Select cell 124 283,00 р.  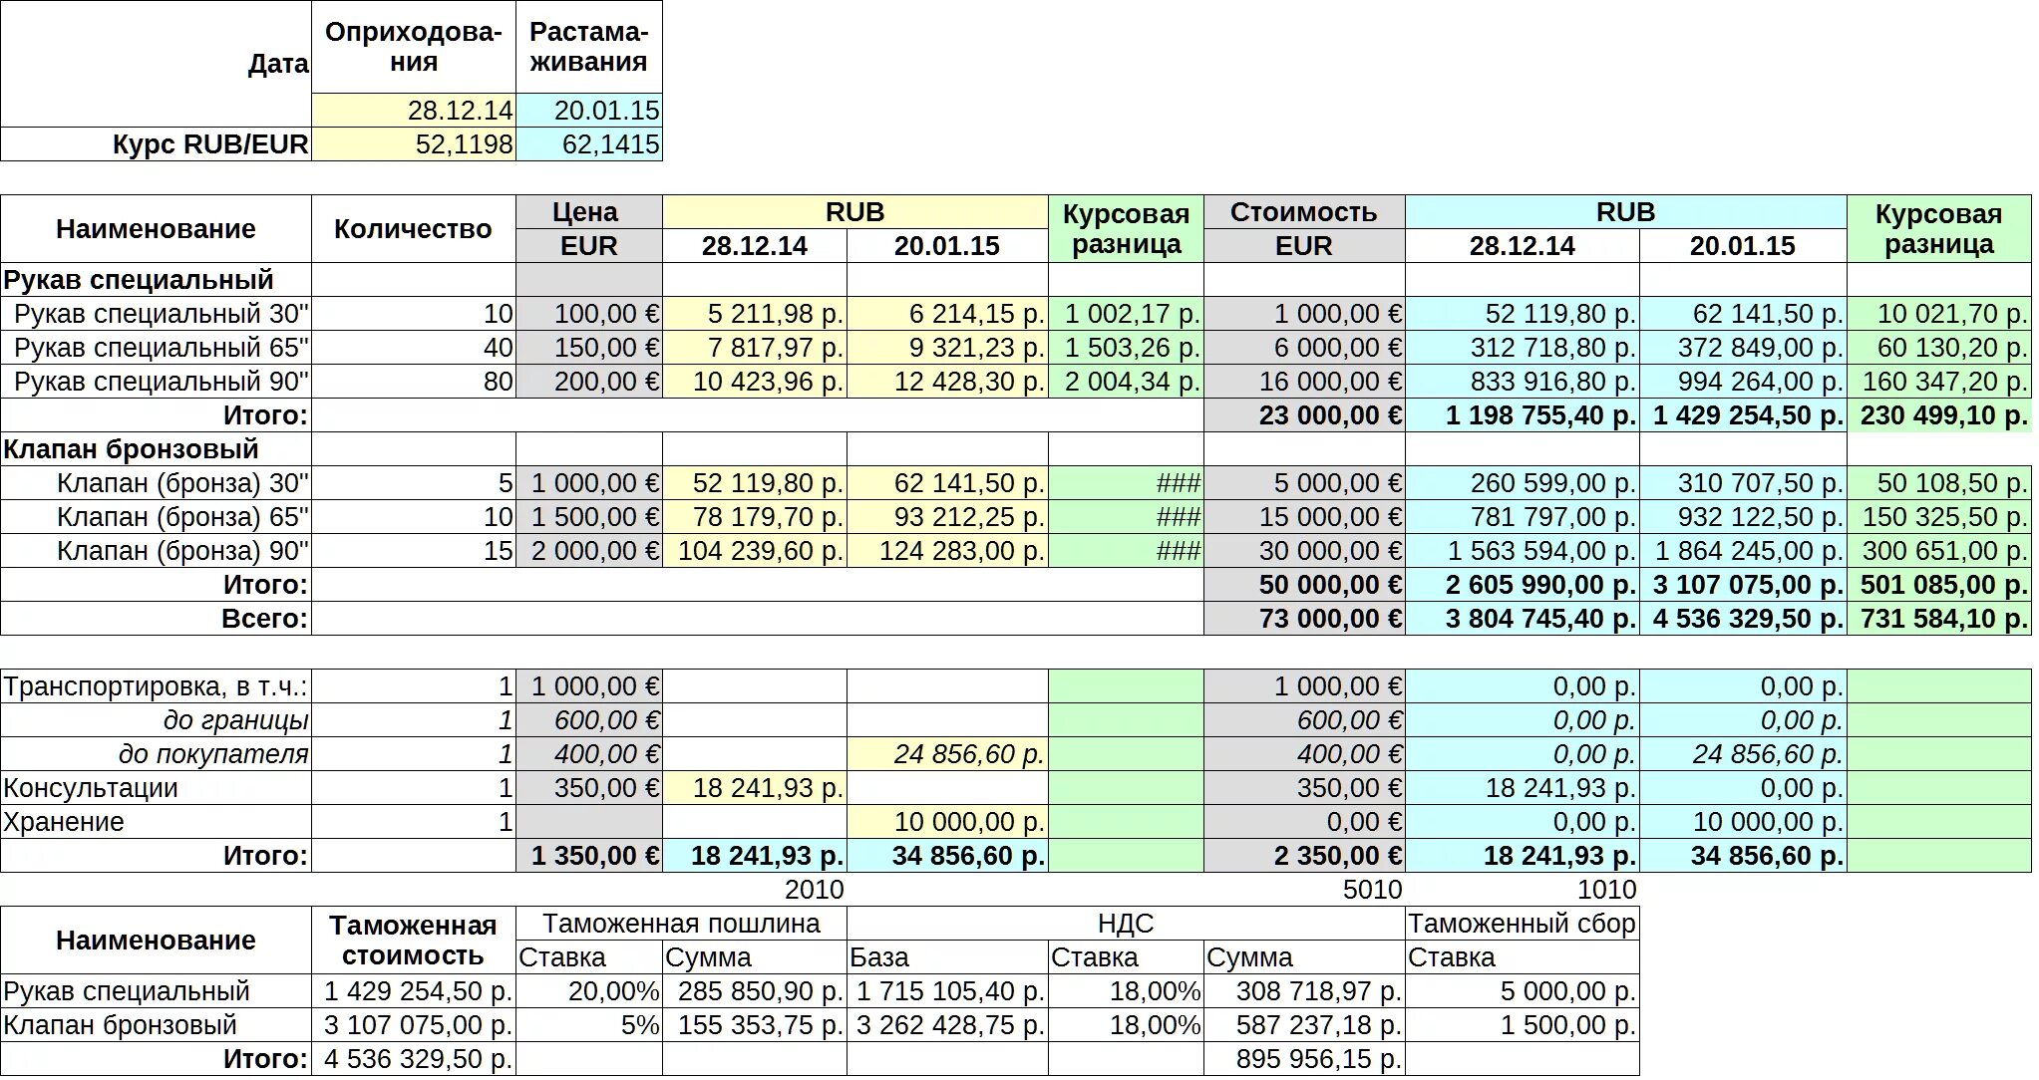(x=947, y=551)
